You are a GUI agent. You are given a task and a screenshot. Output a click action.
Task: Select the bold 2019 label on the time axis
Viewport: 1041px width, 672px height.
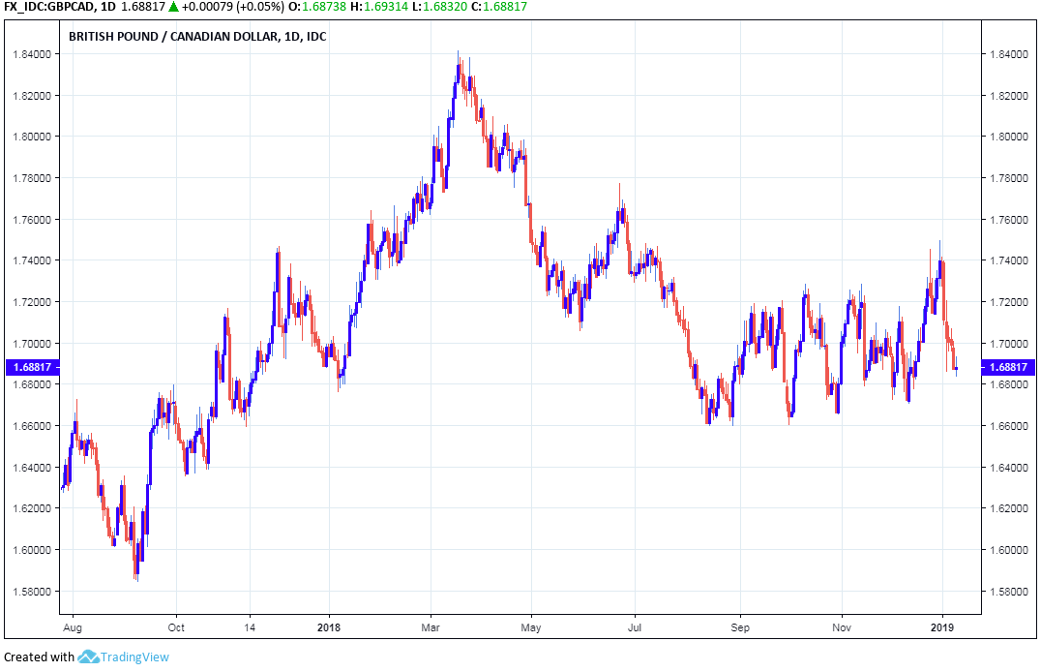pyautogui.click(x=942, y=626)
